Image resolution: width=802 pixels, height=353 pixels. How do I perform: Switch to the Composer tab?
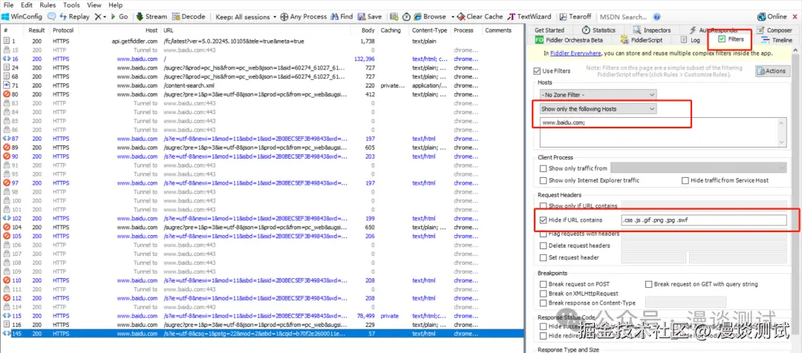[775, 30]
